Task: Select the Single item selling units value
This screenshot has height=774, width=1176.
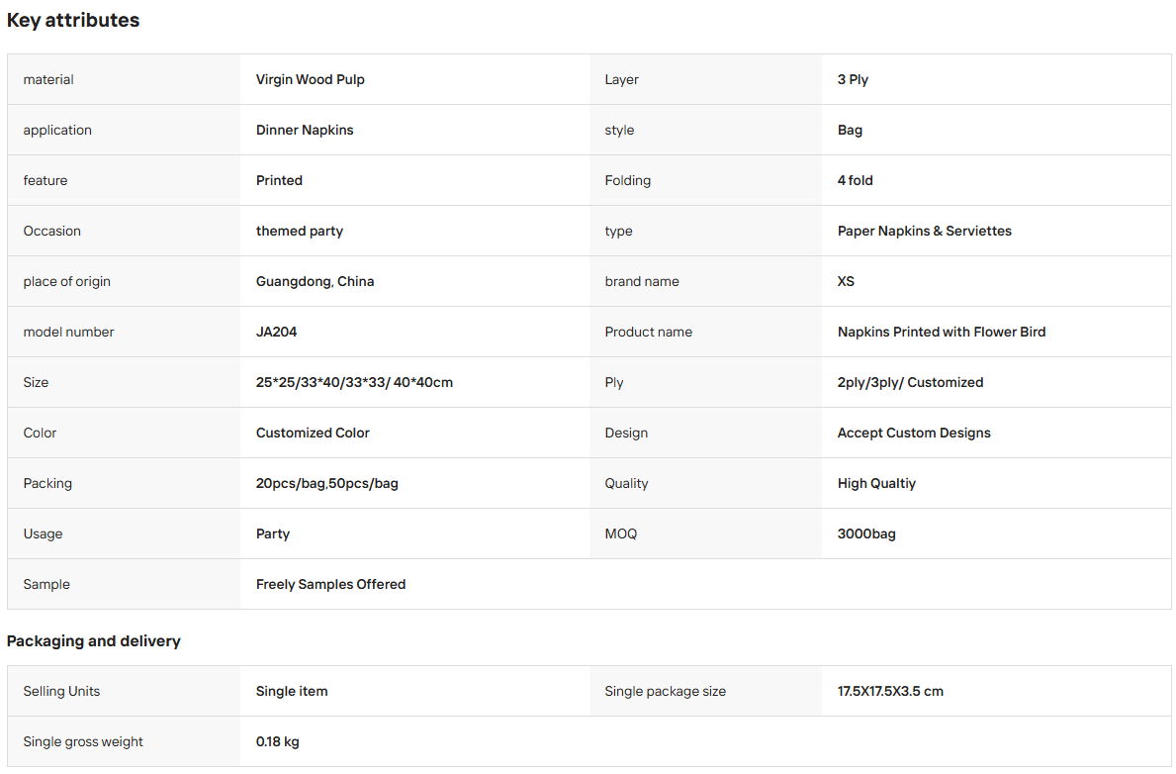Action: [x=291, y=692]
